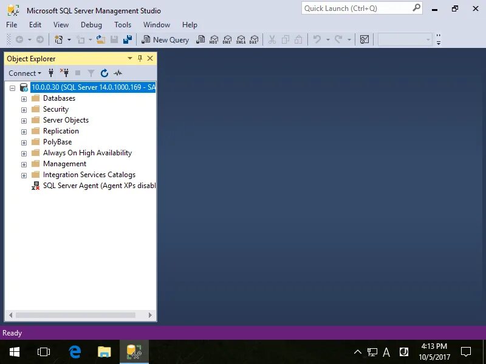Launch Microsoft Edge from the taskbar

tap(75, 352)
